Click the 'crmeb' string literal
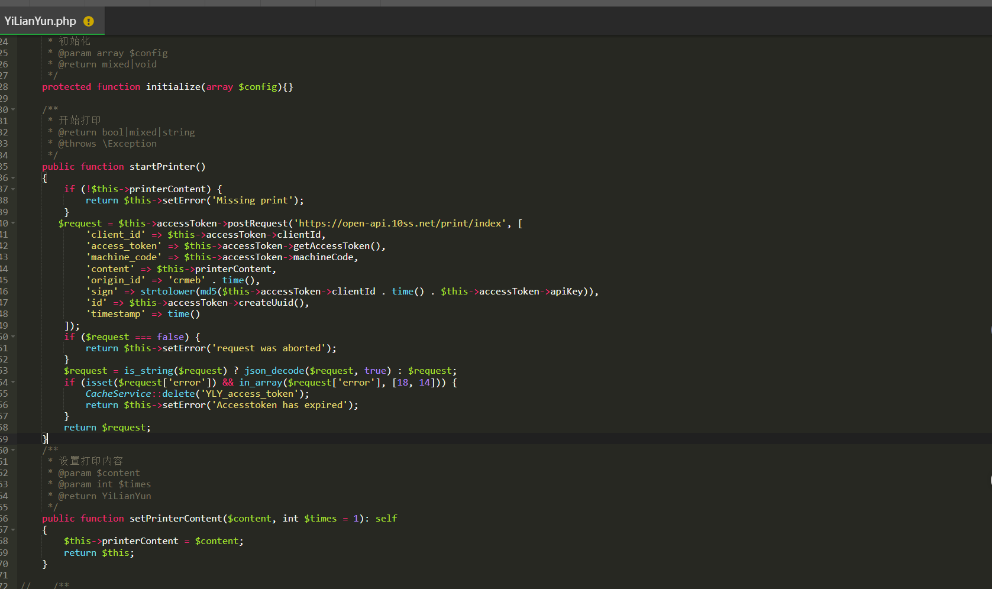Screen dimensions: 992x589 pyautogui.click(x=187, y=280)
